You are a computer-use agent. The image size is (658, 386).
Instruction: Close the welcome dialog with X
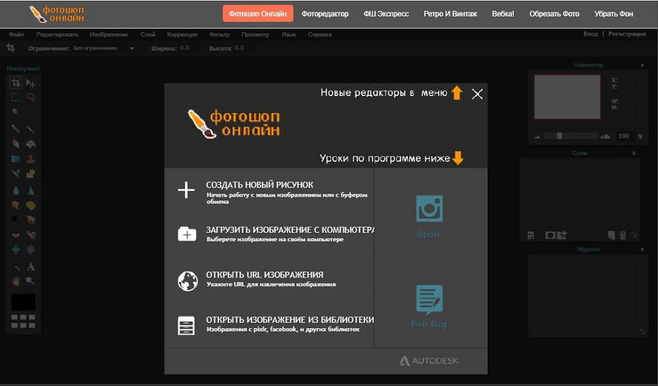(477, 93)
